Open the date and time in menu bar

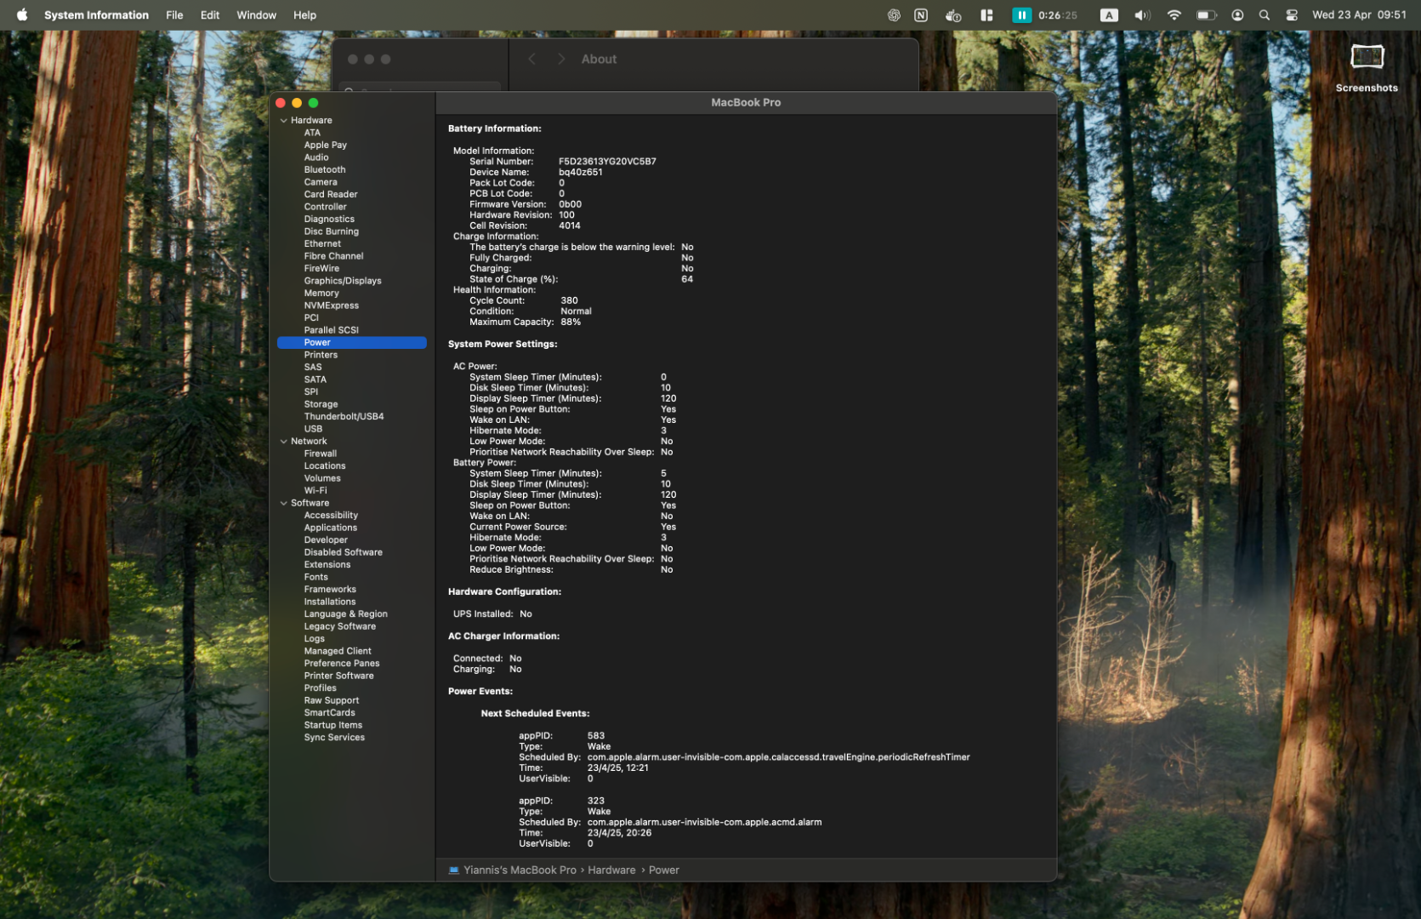(1359, 14)
